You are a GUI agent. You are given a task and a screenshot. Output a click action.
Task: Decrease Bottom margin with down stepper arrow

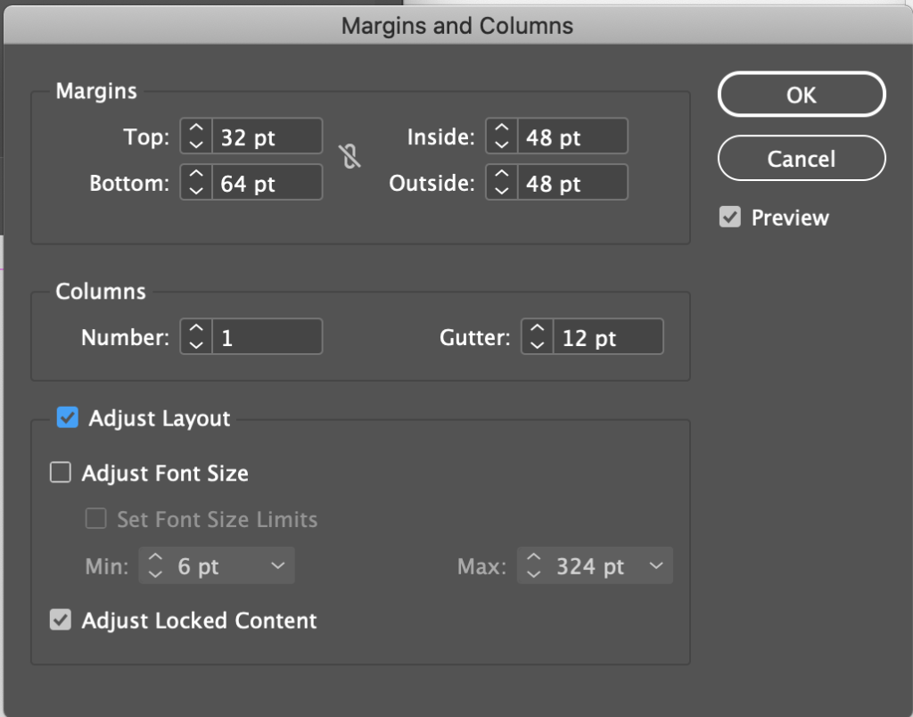194,188
